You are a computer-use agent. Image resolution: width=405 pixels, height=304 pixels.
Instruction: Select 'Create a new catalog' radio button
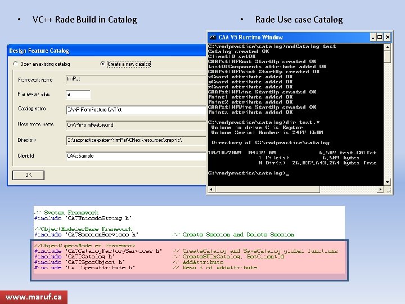(102, 64)
